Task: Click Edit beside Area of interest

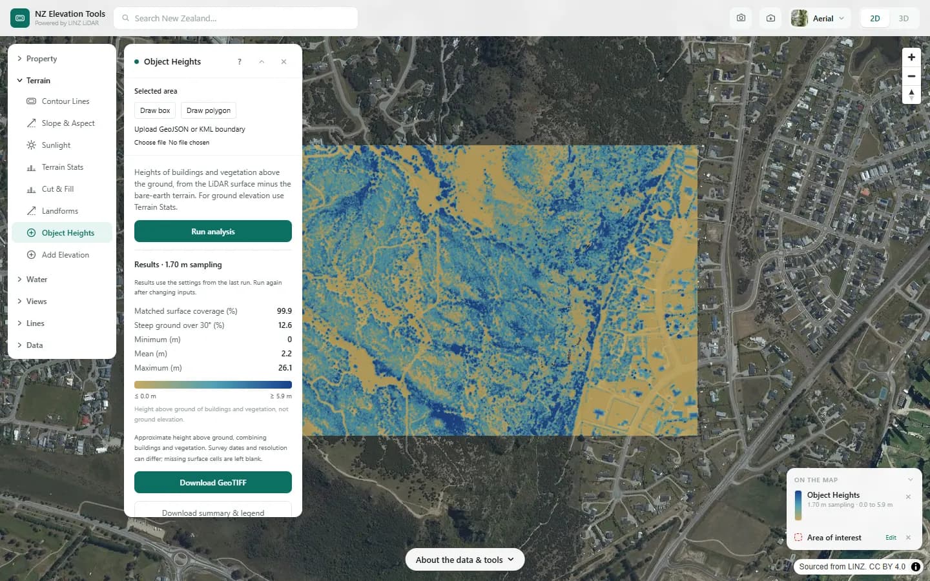Action: click(x=891, y=538)
